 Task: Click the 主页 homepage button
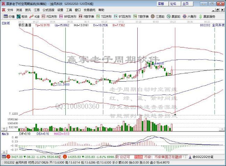click(187, 4)
